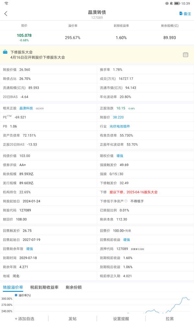Tap the 纯债价值 103.00 cell

point(48,156)
